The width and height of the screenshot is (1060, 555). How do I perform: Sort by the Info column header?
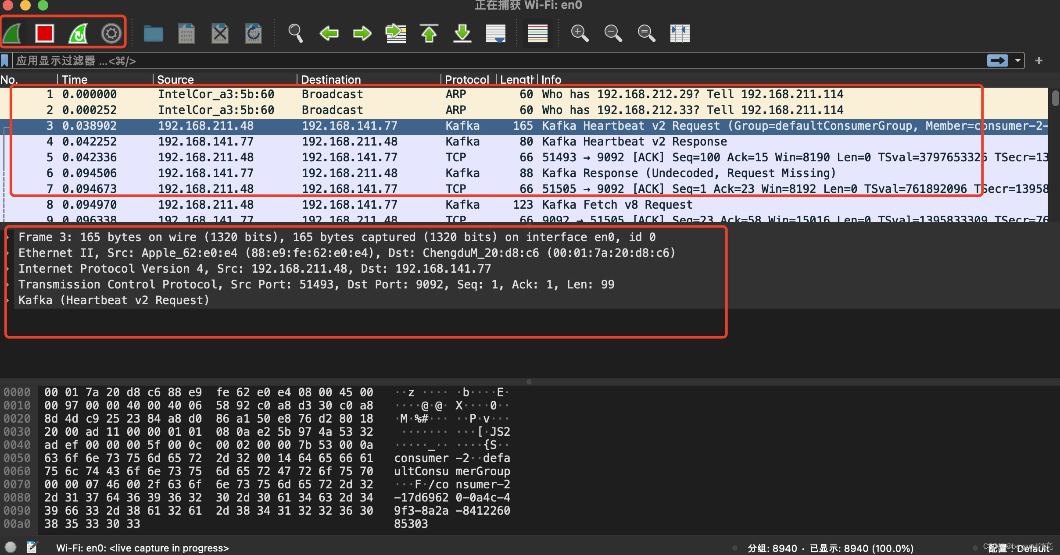(x=793, y=80)
